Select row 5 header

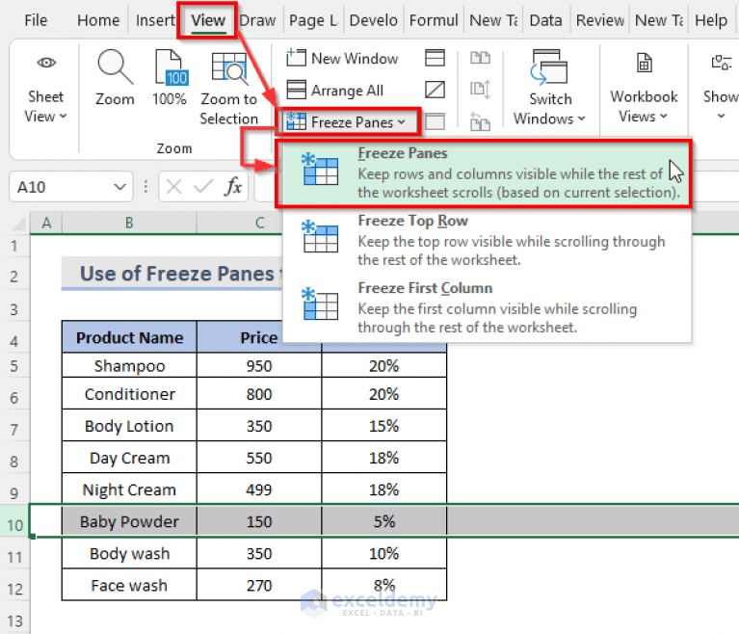[14, 366]
